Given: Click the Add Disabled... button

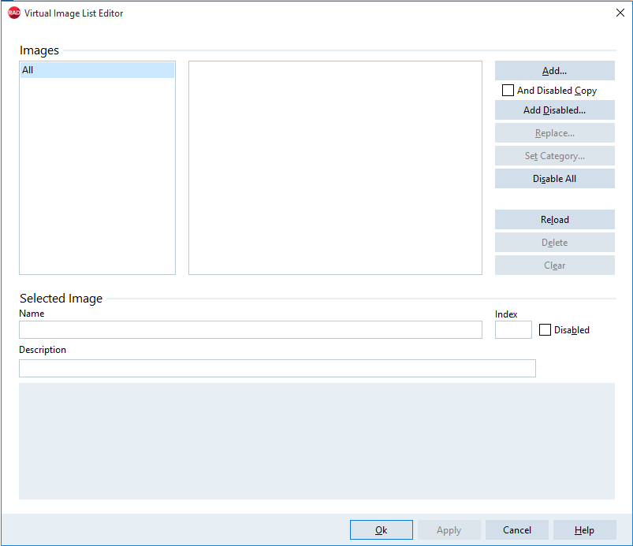Looking at the screenshot, I should 555,110.
